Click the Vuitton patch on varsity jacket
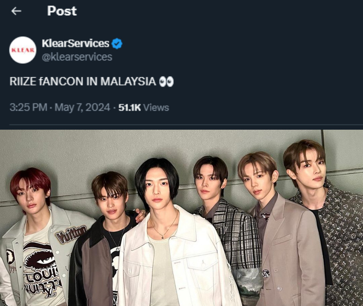 pos(71,234)
